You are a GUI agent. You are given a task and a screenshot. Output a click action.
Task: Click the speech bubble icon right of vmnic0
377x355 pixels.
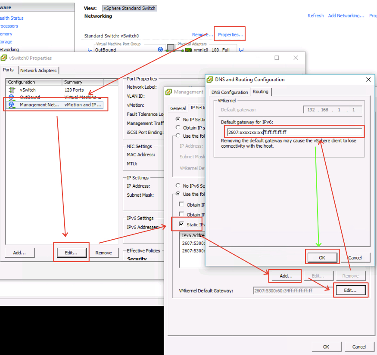tap(241, 50)
